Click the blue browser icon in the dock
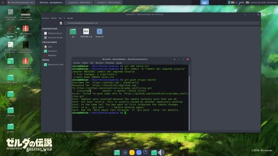278x156 pixels. coord(139,152)
